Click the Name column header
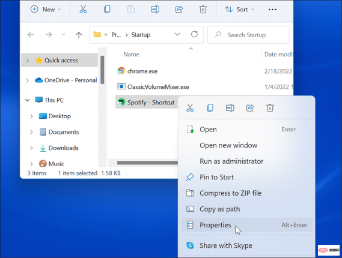342x258 pixels. 131,55
